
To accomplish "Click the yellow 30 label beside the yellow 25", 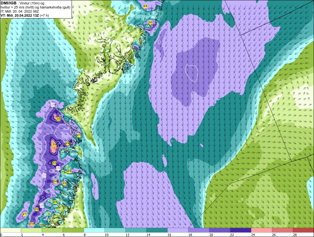I will 55,181.
